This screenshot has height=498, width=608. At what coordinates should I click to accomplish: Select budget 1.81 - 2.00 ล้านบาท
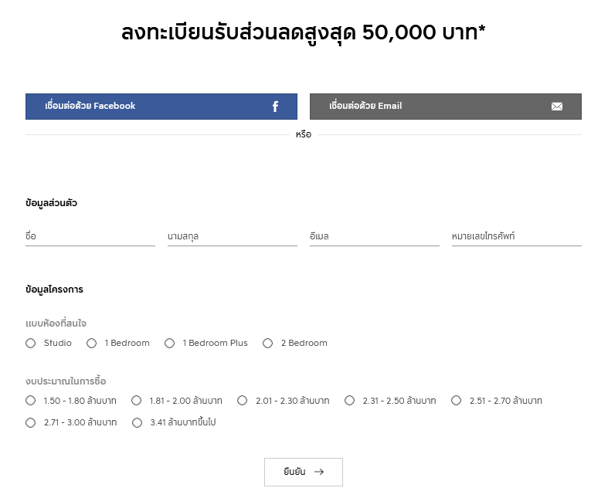(137, 401)
